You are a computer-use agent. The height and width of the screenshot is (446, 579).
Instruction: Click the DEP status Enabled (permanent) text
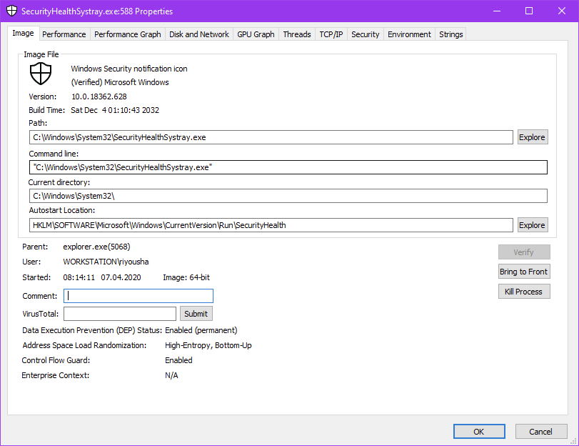click(x=201, y=330)
